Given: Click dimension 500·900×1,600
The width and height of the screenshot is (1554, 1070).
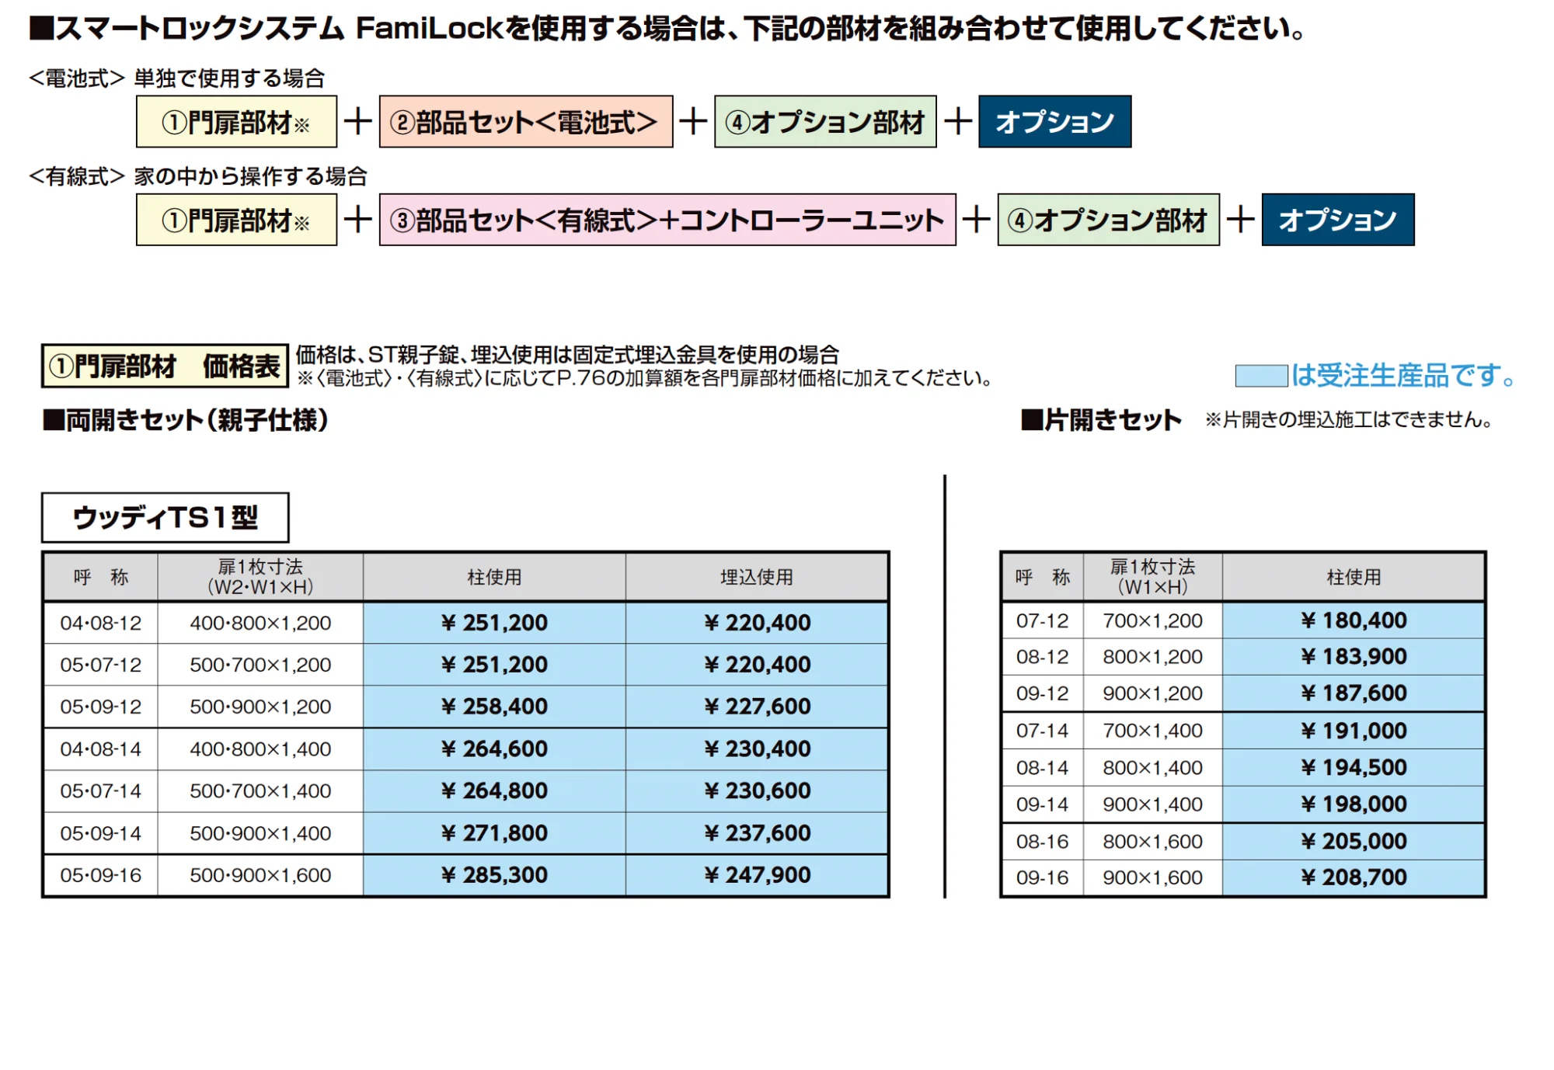Looking at the screenshot, I should pos(260,875).
